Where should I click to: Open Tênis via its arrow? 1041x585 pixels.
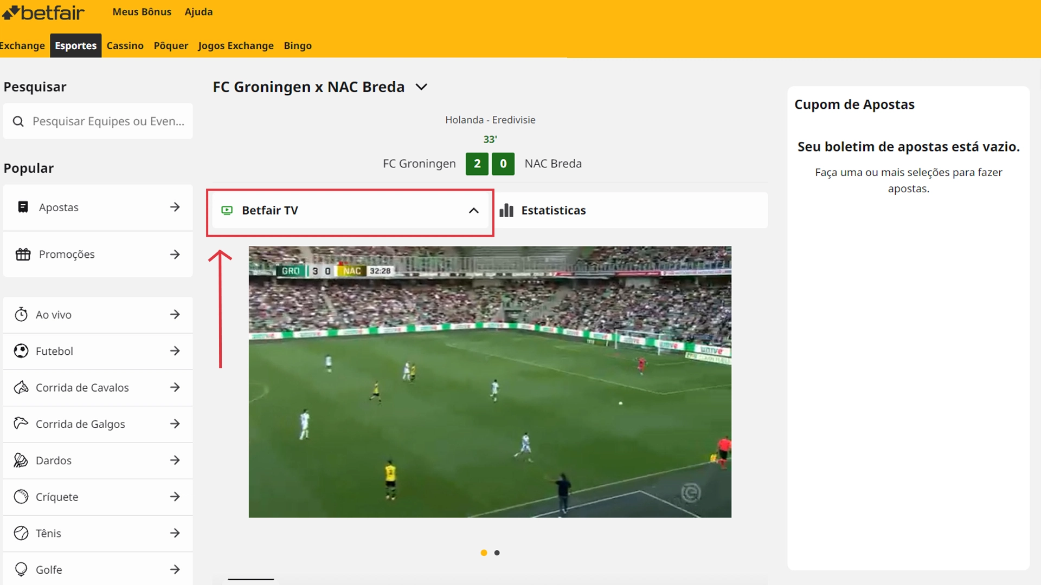175,533
